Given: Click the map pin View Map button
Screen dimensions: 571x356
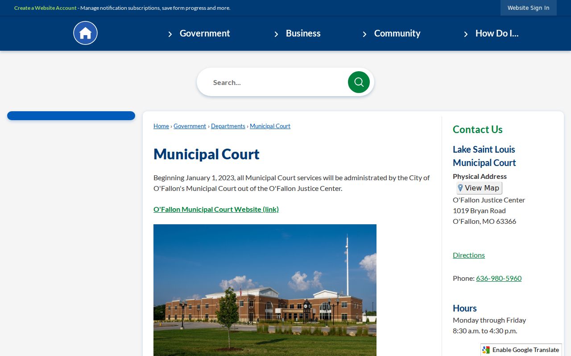Looking at the screenshot, I should [479, 188].
